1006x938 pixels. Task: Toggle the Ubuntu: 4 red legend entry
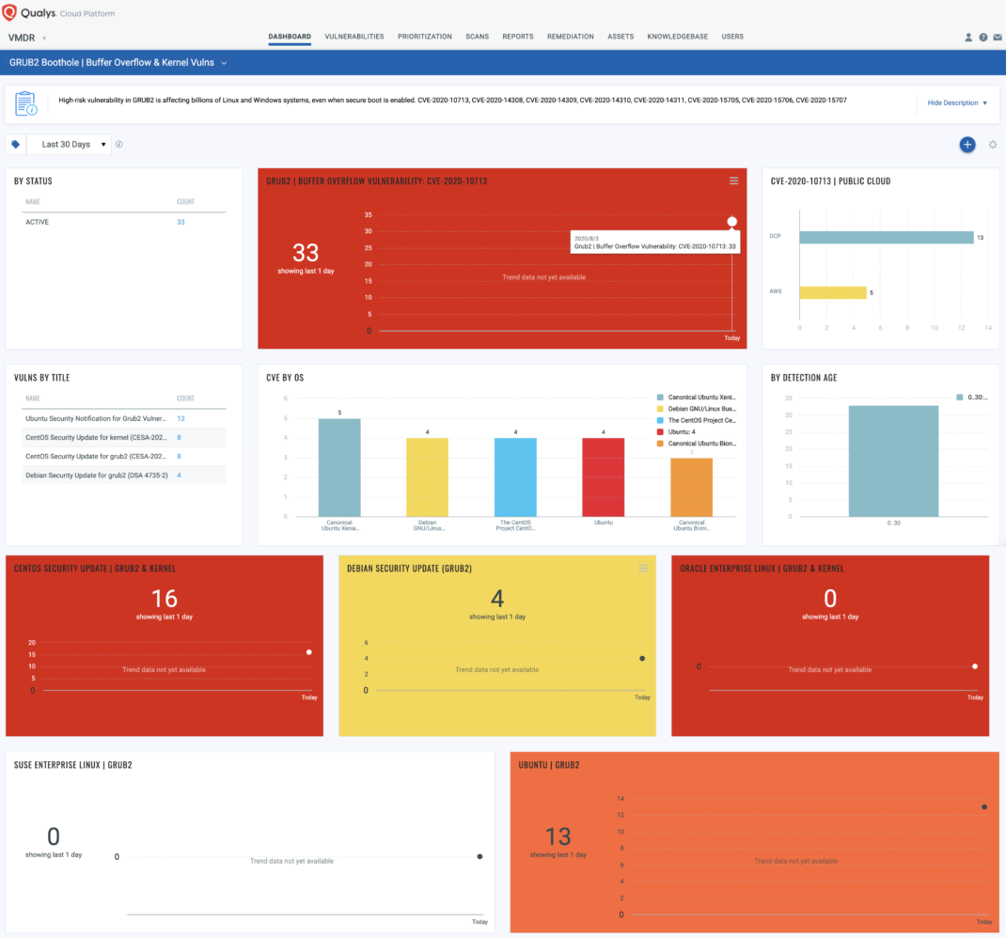pos(696,431)
